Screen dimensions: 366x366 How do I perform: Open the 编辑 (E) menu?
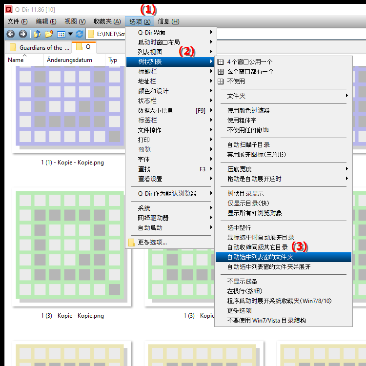(46, 21)
